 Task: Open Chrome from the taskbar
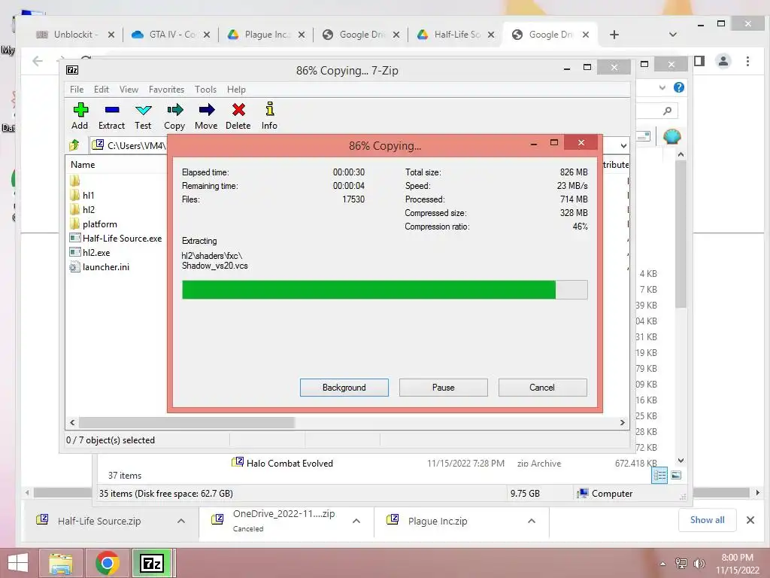pyautogui.click(x=108, y=563)
